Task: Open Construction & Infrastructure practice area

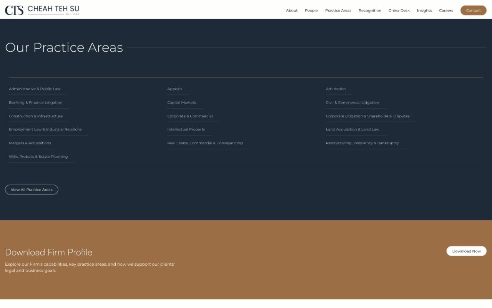Action: coord(36,116)
